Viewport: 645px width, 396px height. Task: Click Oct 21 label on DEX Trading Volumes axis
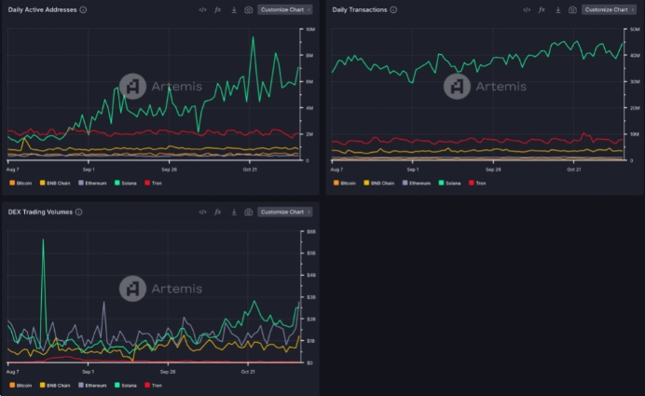[x=248, y=372]
